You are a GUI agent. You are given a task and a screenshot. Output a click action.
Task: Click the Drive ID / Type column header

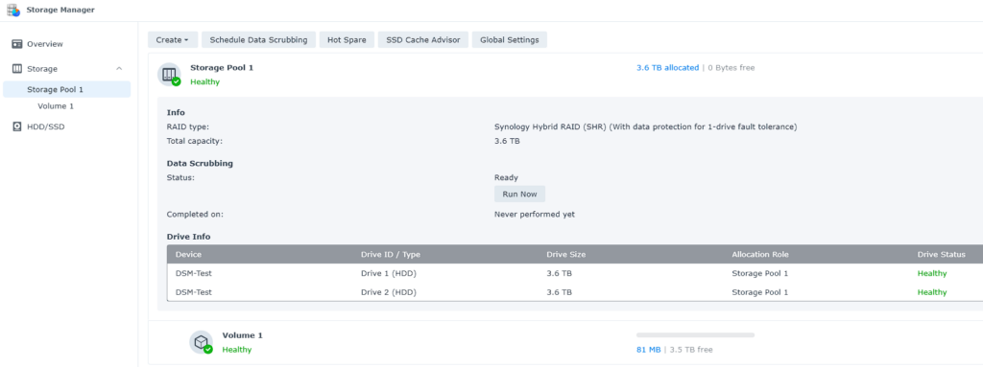tap(391, 254)
